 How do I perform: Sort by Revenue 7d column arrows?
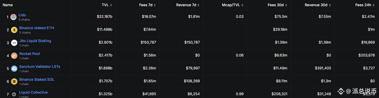coord(199,5)
